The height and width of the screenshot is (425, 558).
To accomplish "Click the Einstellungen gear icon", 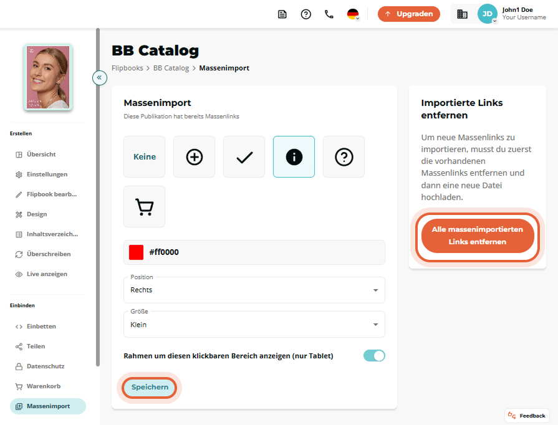I will pos(19,174).
